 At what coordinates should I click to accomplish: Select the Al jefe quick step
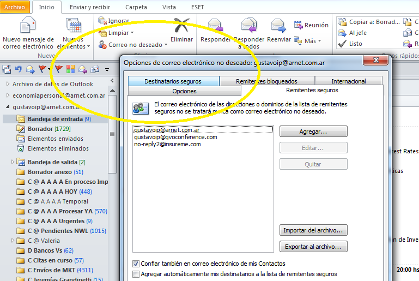coord(352,33)
